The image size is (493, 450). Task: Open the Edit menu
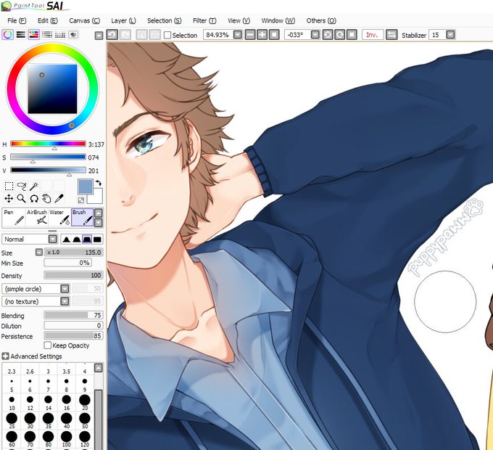[47, 21]
